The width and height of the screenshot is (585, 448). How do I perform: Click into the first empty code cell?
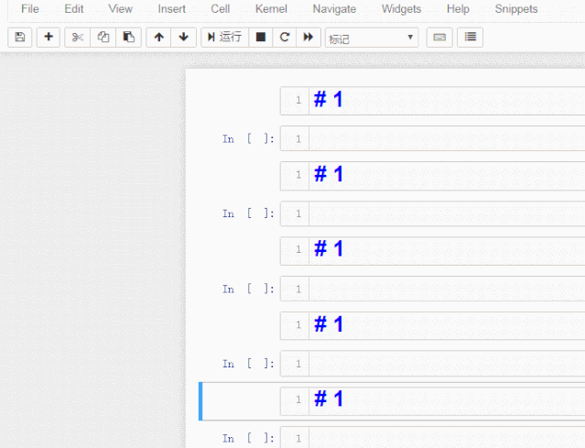[433, 138]
